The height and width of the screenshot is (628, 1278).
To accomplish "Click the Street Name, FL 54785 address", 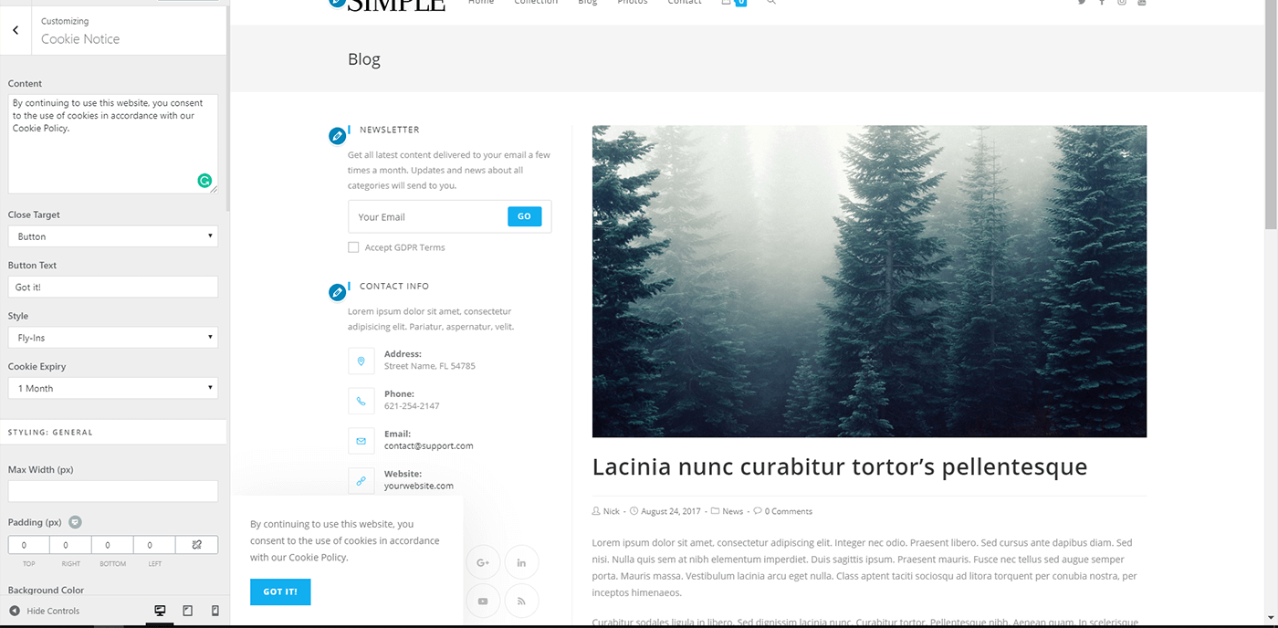I will (430, 366).
